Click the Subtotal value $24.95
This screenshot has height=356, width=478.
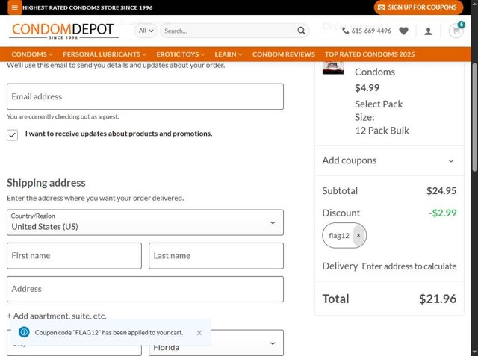pos(441,190)
